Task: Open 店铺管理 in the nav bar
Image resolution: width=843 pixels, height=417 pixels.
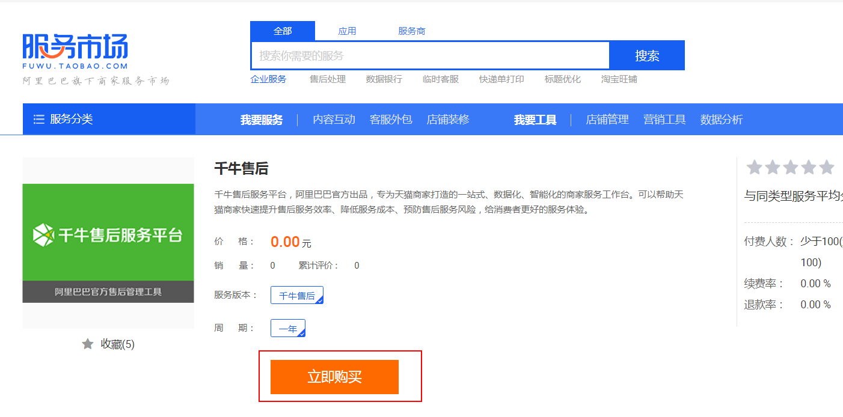Action: (607, 120)
